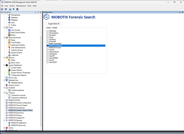
Task: Enable the AIFaceDetect checkbox
Action: point(48,33)
